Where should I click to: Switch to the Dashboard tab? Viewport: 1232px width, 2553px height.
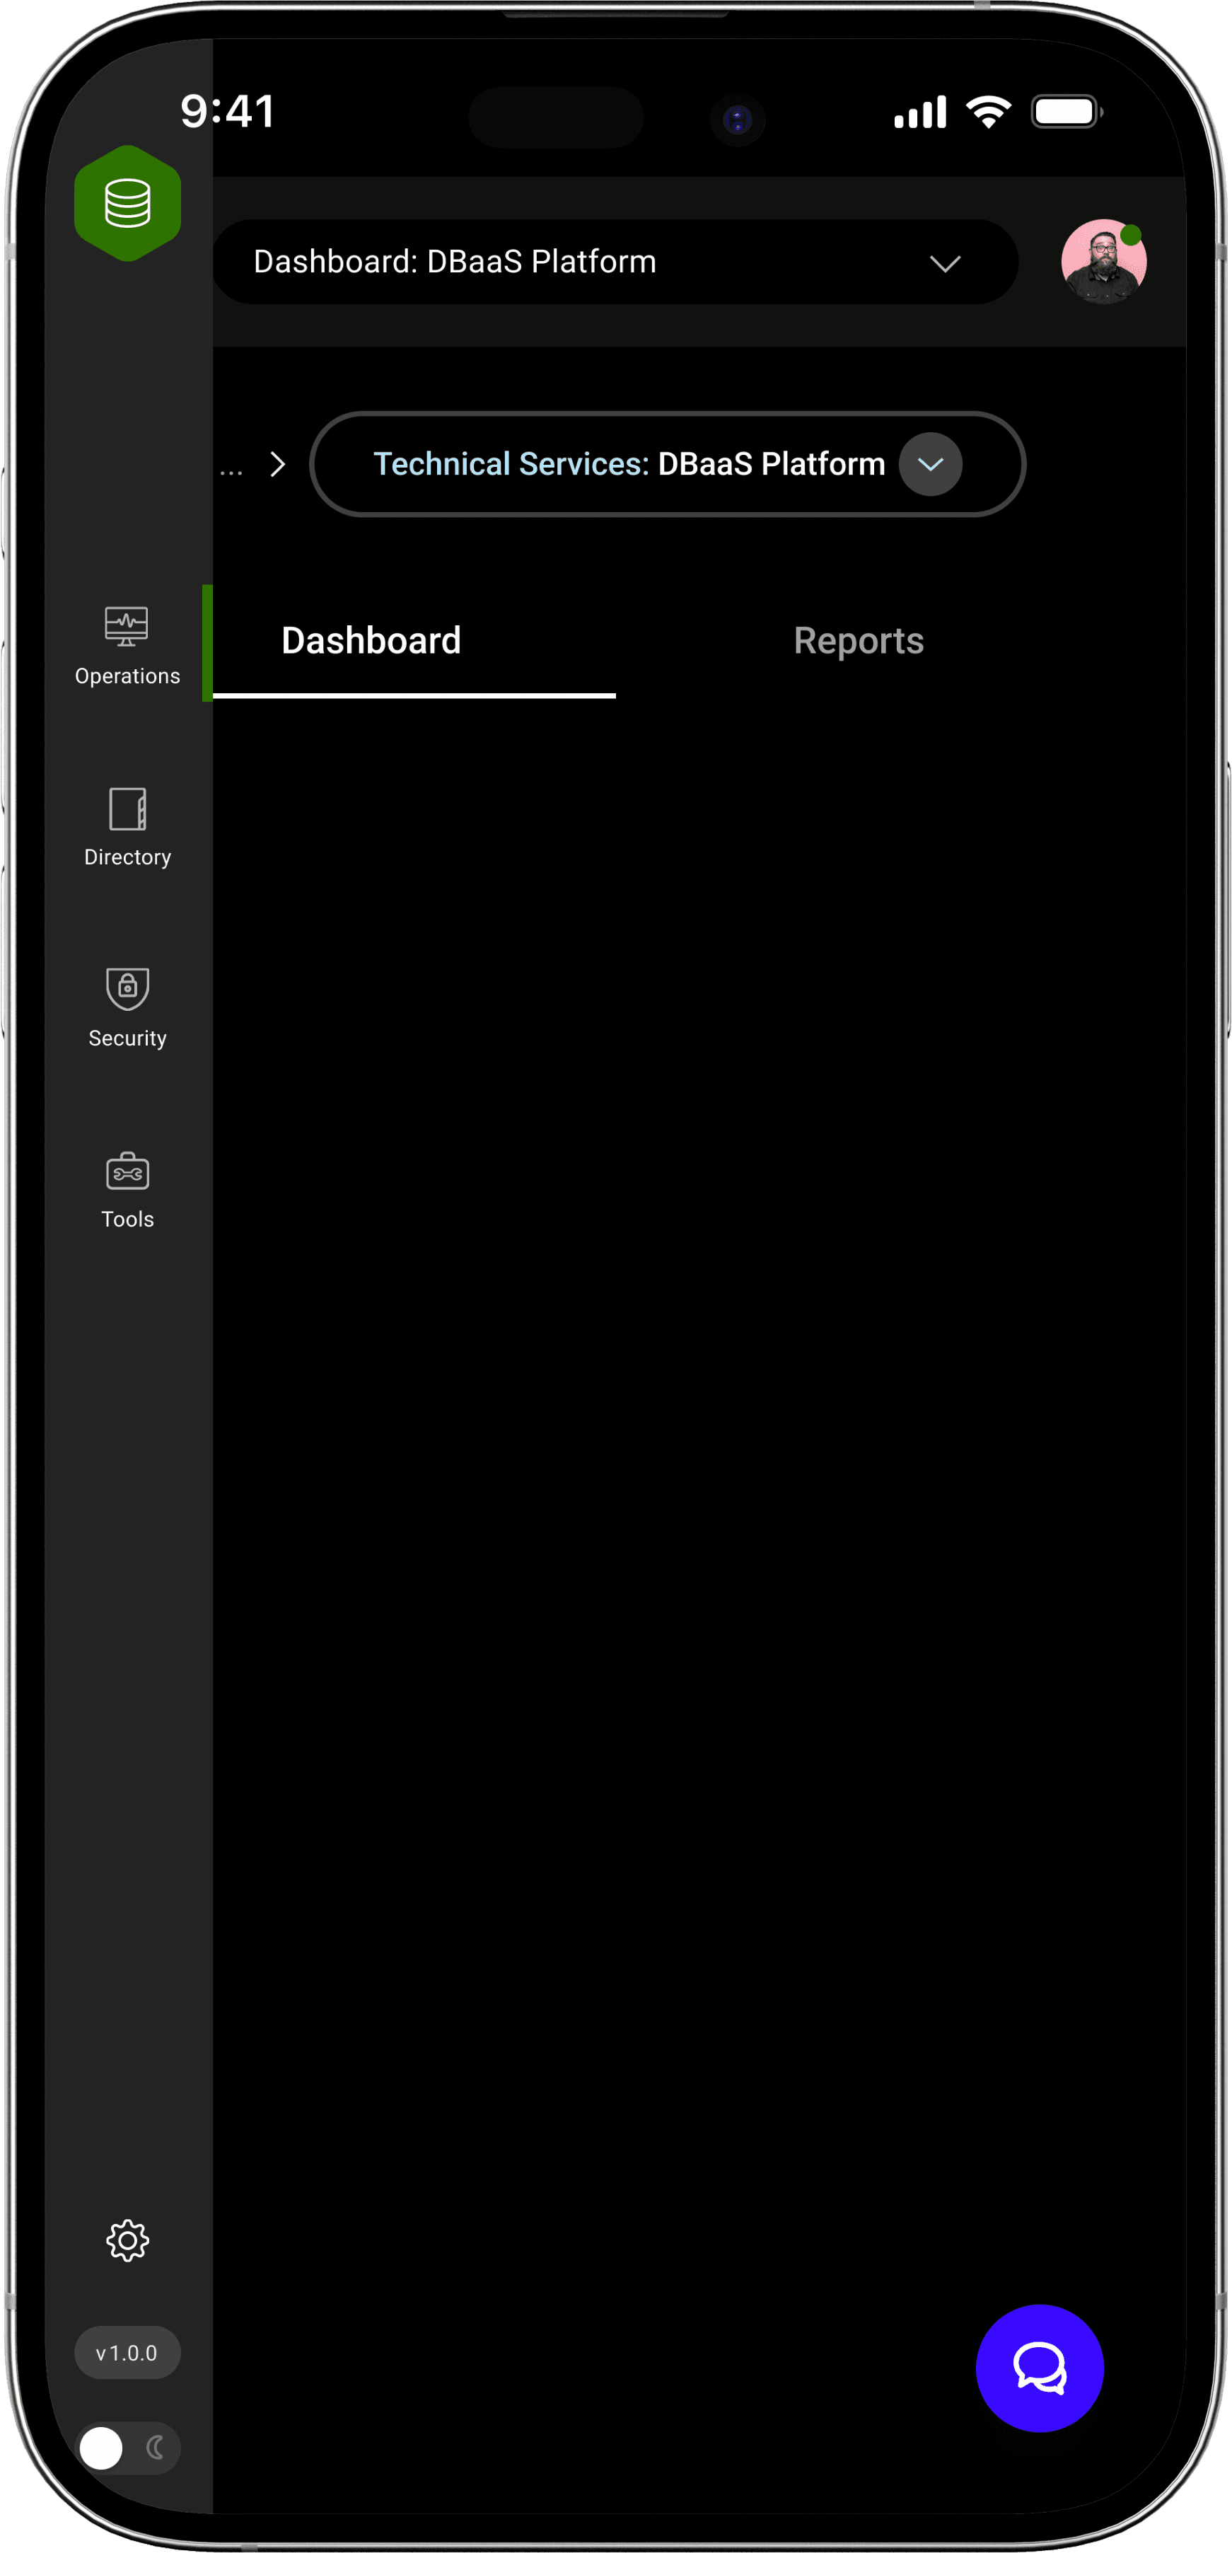coord(371,641)
